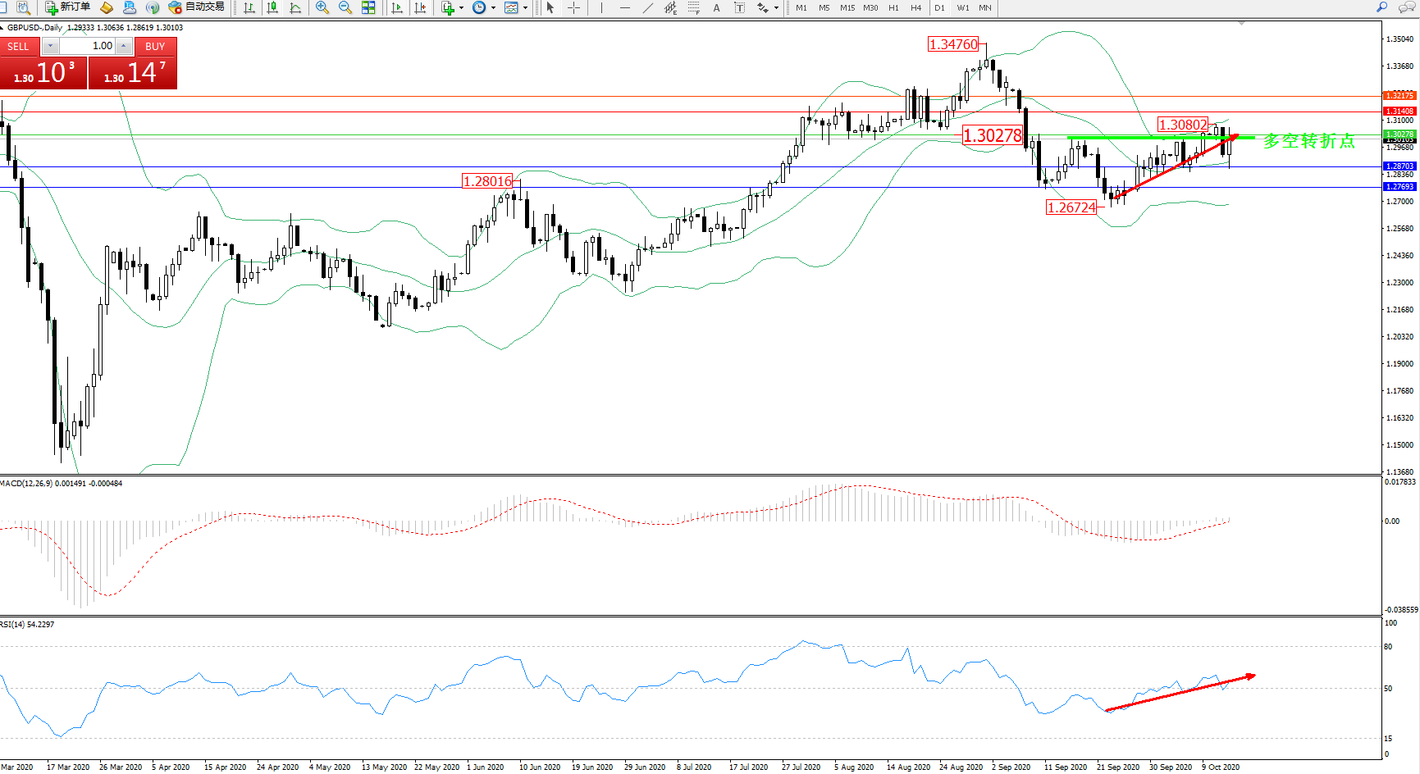
Task: Toggle the chart auto-scroll button
Action: tap(397, 7)
